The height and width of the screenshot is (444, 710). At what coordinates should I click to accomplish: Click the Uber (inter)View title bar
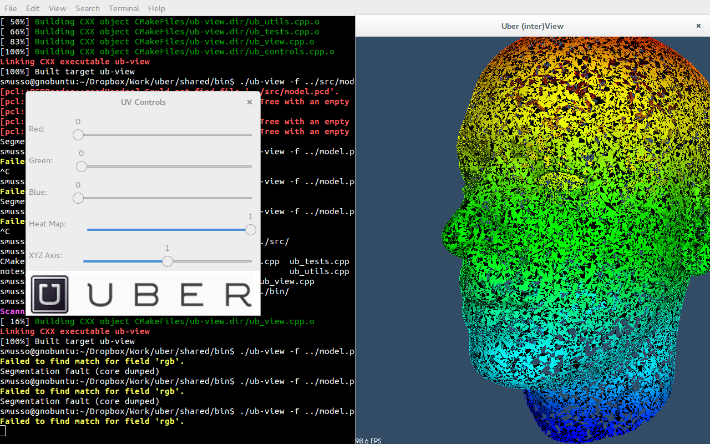(x=532, y=26)
